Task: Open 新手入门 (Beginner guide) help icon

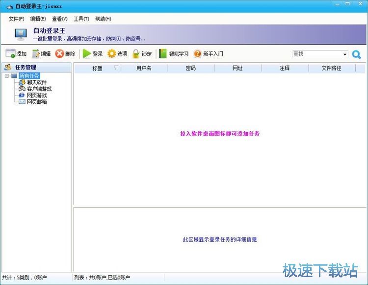Action: 197,54
